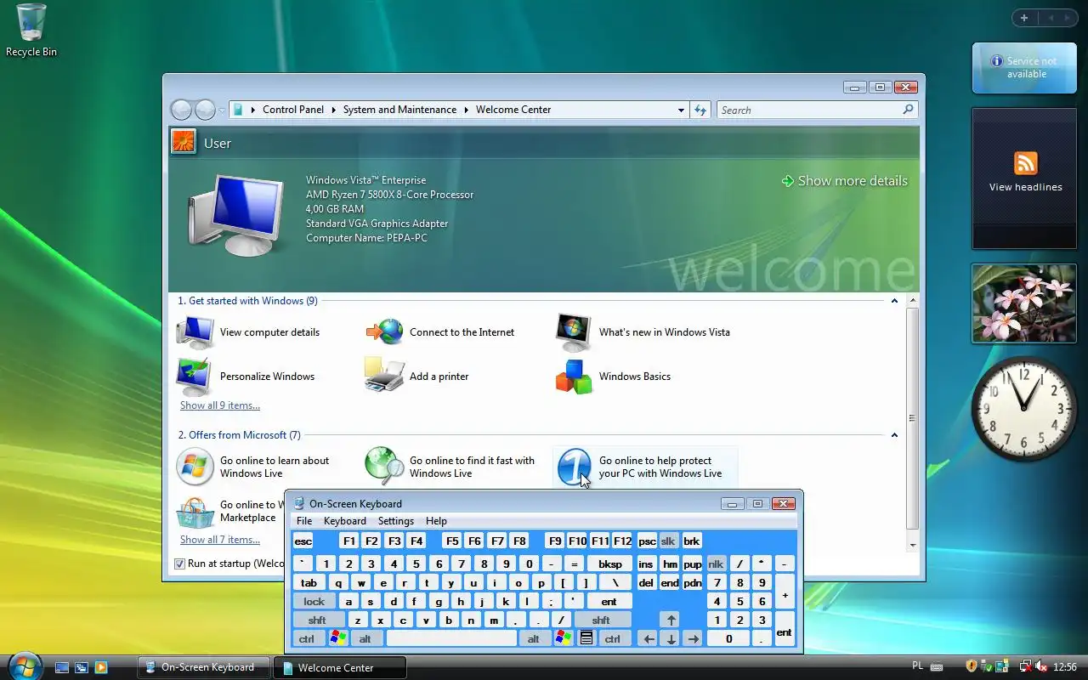Refresh the Welcome Center address bar
The width and height of the screenshot is (1088, 680).
[x=700, y=110]
